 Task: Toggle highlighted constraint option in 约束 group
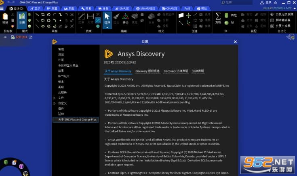(x=98, y=20)
